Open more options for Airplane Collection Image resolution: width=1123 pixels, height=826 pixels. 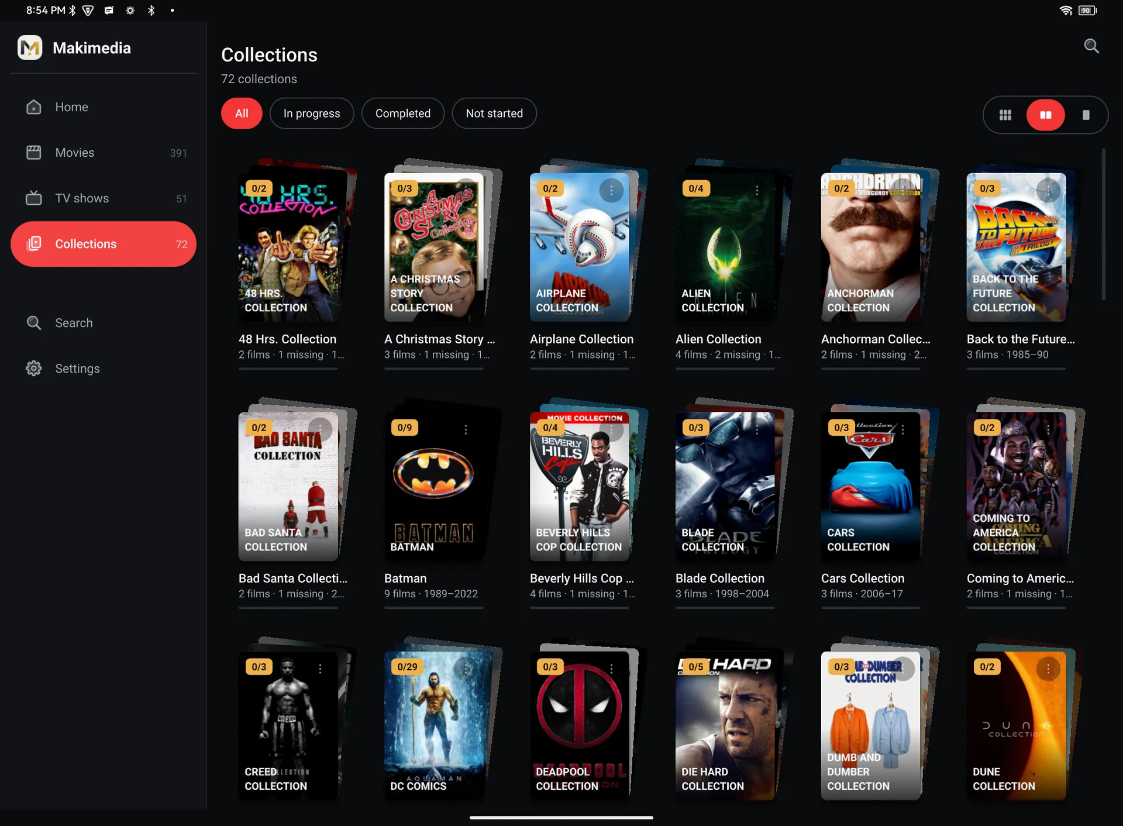click(611, 190)
